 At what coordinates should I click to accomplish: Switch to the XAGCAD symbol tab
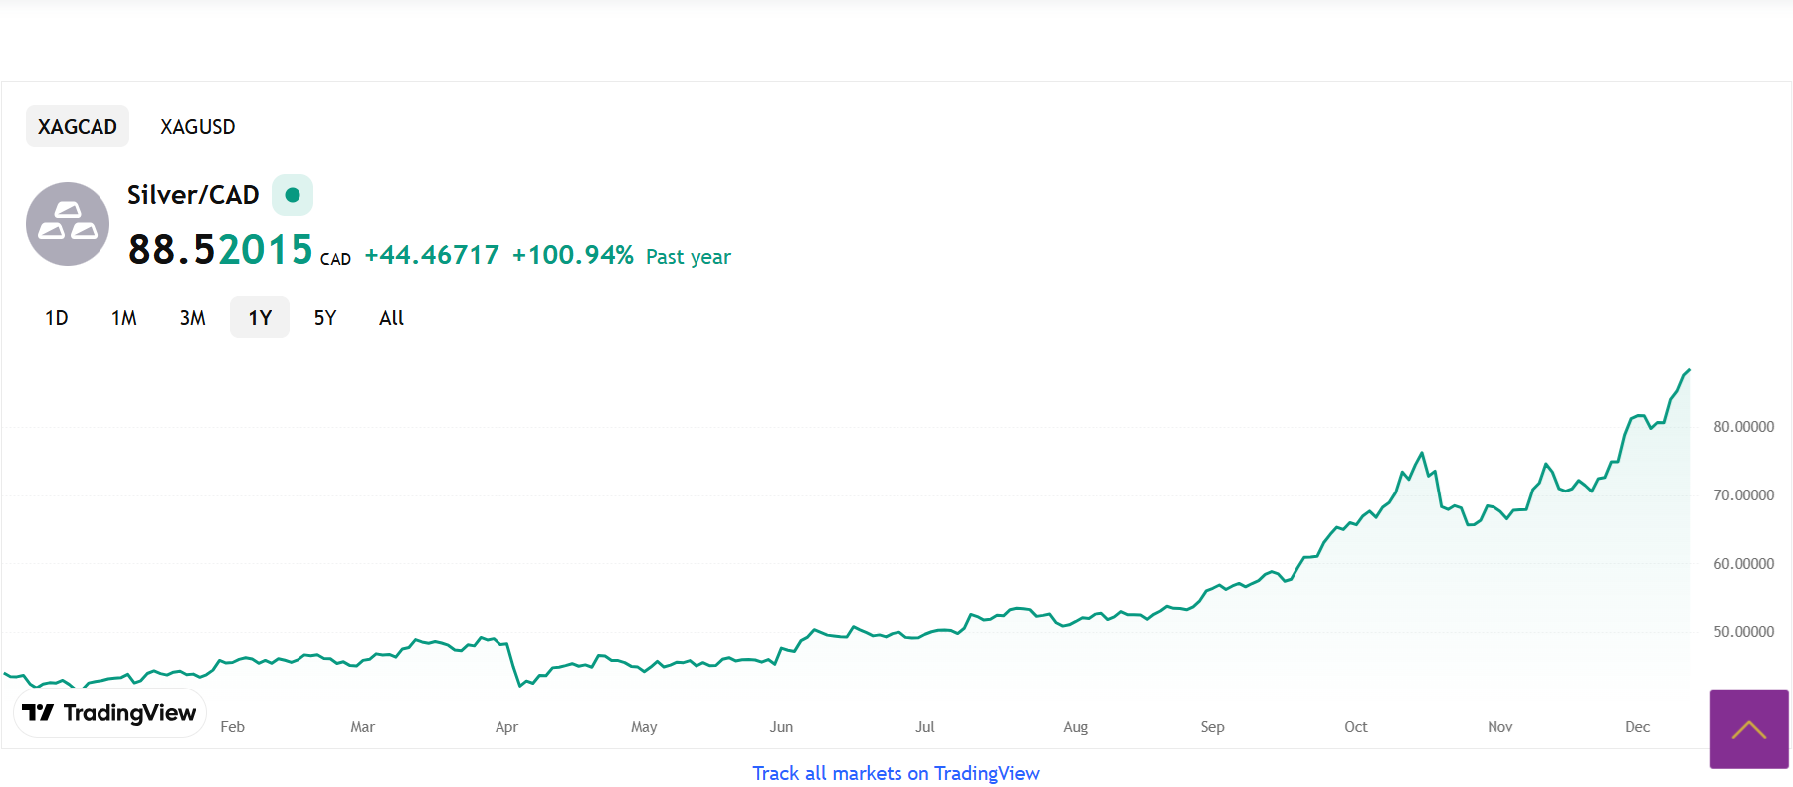tap(78, 127)
